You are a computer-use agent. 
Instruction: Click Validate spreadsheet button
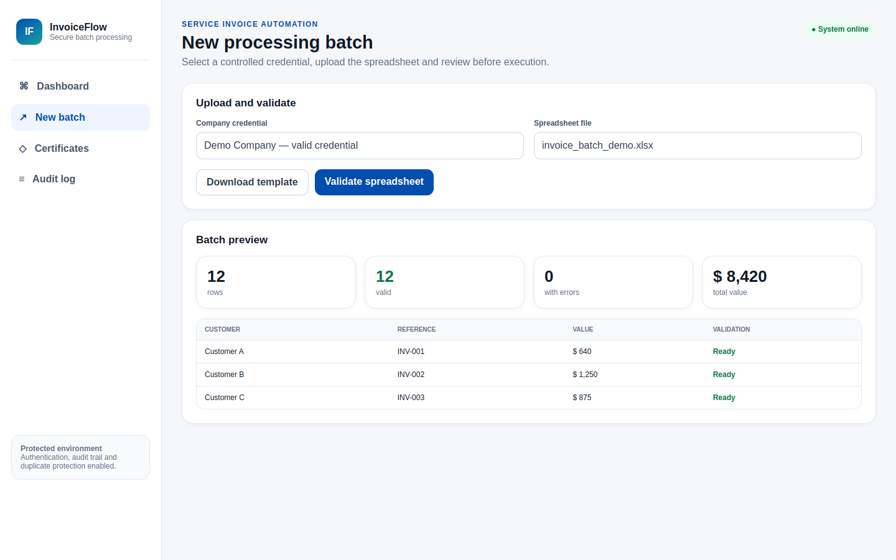tap(374, 182)
